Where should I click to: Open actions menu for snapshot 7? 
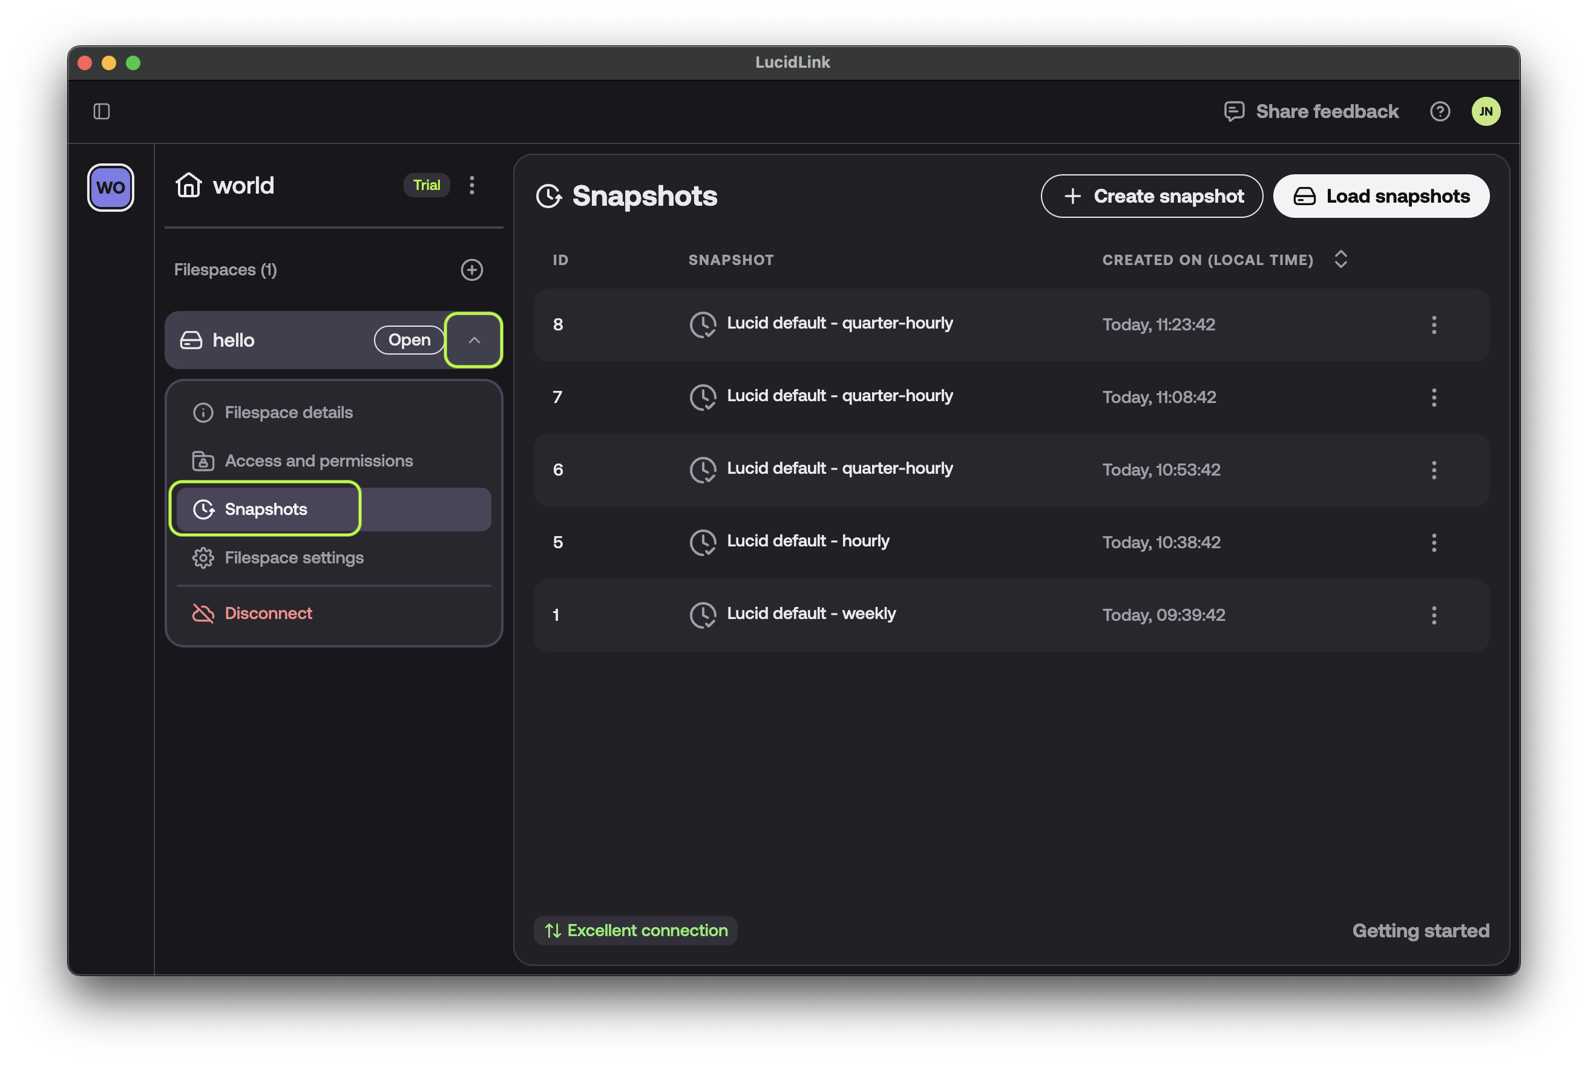pyautogui.click(x=1434, y=398)
